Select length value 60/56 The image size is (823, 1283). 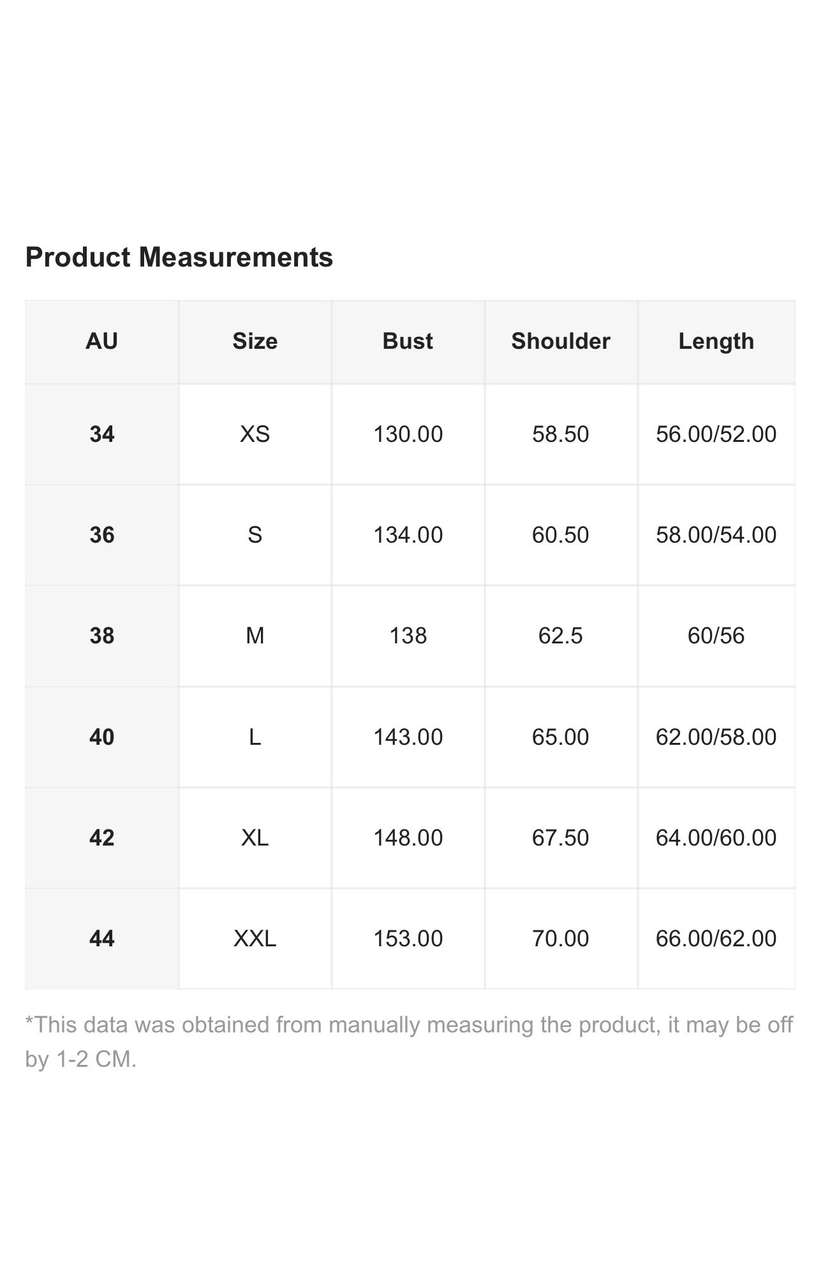(716, 636)
